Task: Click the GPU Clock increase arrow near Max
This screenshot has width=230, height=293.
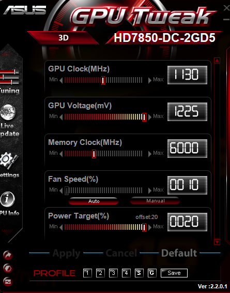Action: (x=149, y=80)
